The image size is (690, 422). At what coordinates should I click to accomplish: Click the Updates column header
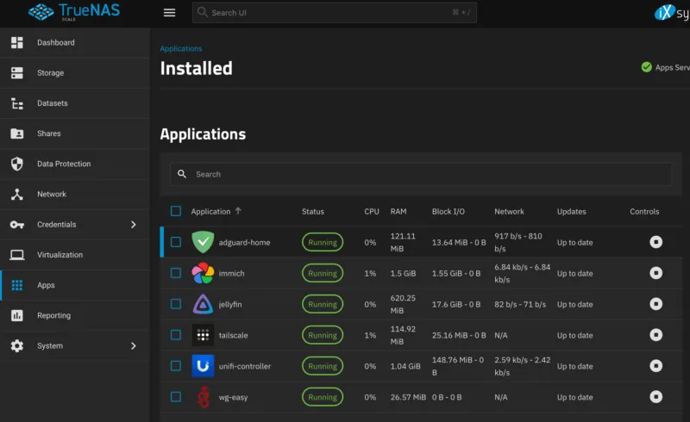(571, 212)
